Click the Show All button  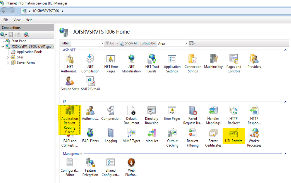(x=129, y=43)
